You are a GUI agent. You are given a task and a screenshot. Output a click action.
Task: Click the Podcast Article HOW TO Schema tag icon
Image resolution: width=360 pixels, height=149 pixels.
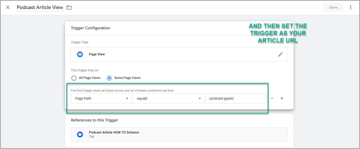tap(80, 134)
